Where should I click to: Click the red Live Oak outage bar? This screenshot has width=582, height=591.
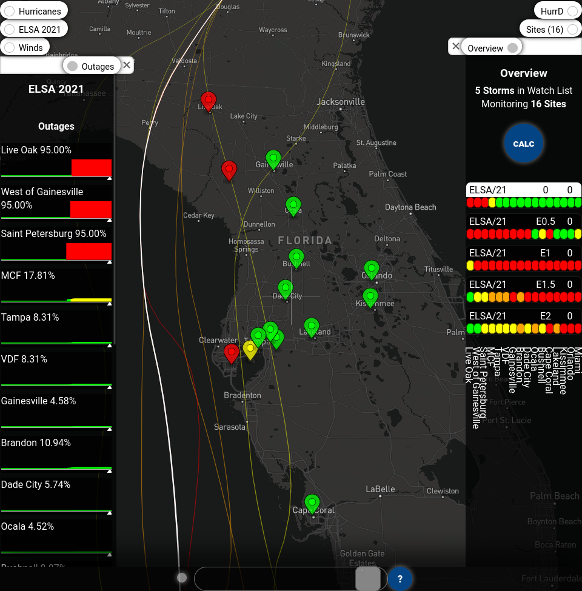92,168
